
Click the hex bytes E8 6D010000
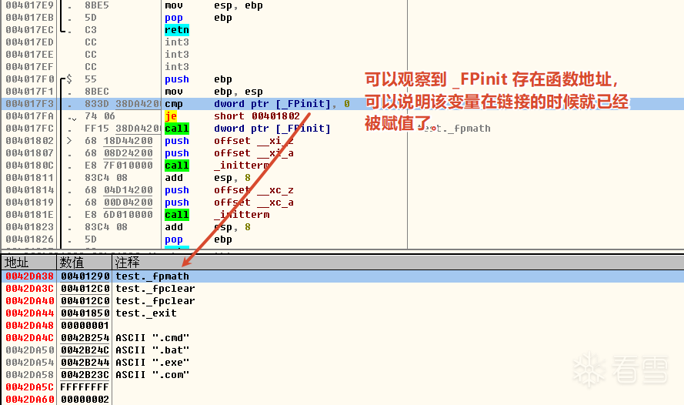[x=118, y=215]
